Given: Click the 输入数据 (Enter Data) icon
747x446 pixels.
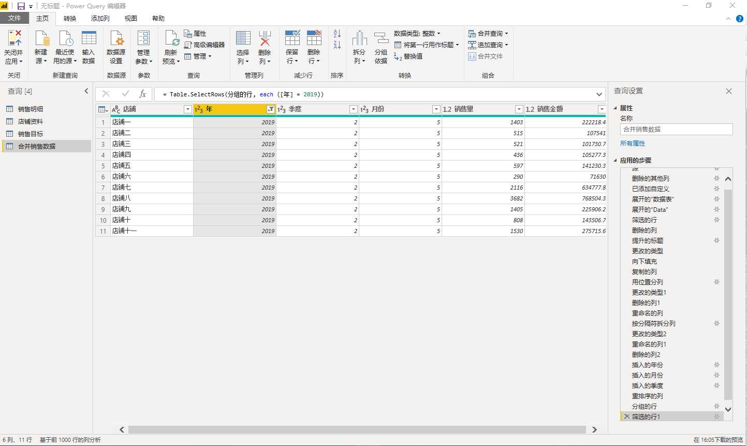Looking at the screenshot, I should click(x=89, y=38).
